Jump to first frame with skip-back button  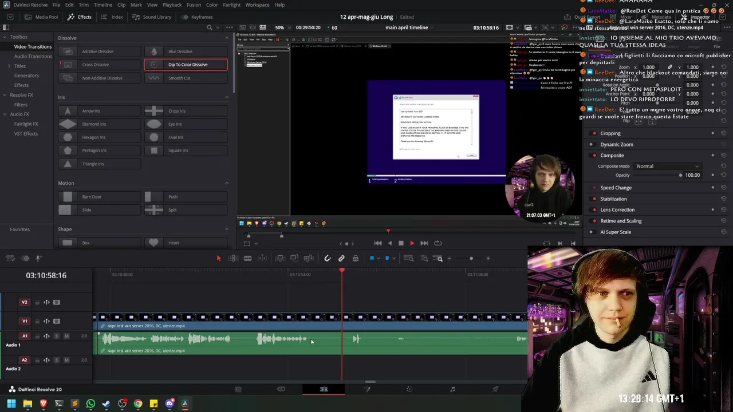[x=378, y=243]
